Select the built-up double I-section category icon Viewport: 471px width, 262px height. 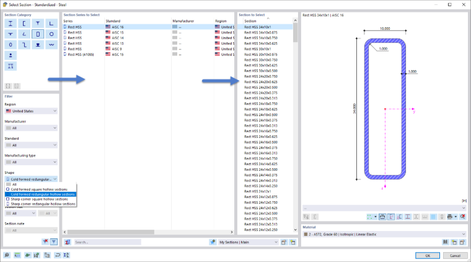(11, 66)
